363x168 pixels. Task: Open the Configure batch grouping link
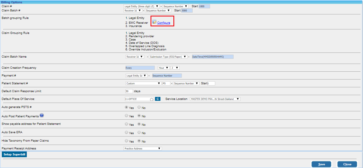click(x=163, y=23)
